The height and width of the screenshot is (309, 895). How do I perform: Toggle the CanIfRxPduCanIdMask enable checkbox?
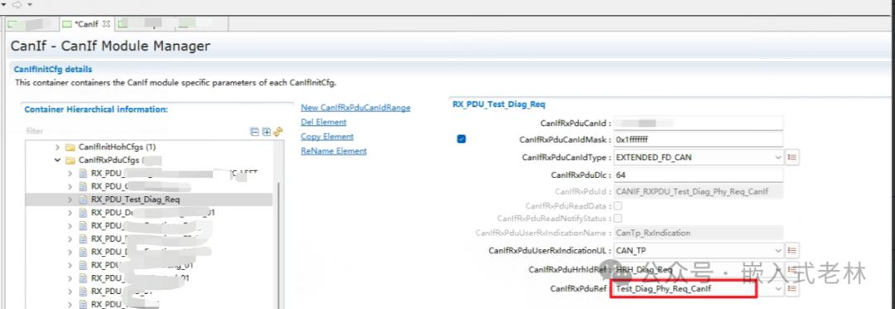pyautogui.click(x=462, y=138)
